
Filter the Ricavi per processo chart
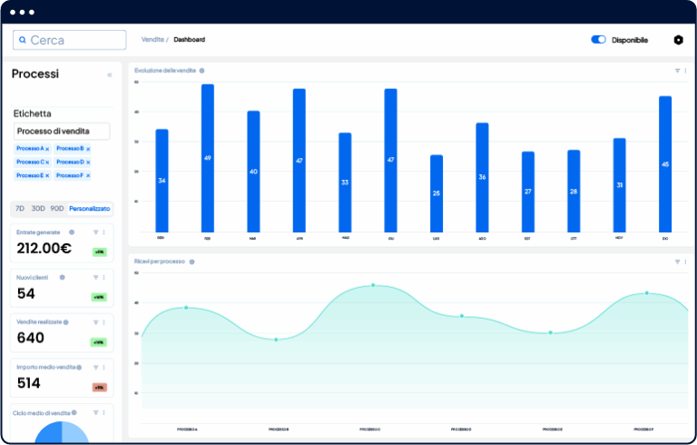click(x=677, y=262)
